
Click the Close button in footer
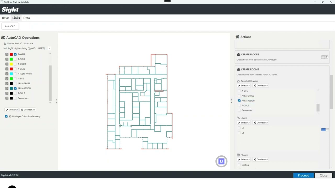click(323, 175)
